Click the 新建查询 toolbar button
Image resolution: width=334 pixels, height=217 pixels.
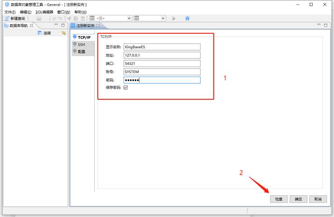(x=15, y=18)
